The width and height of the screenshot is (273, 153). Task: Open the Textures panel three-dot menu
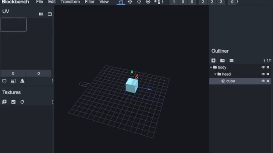[x=53, y=102]
